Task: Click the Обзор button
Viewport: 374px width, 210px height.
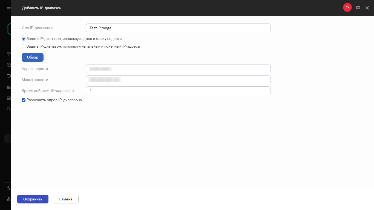Action: 33,57
